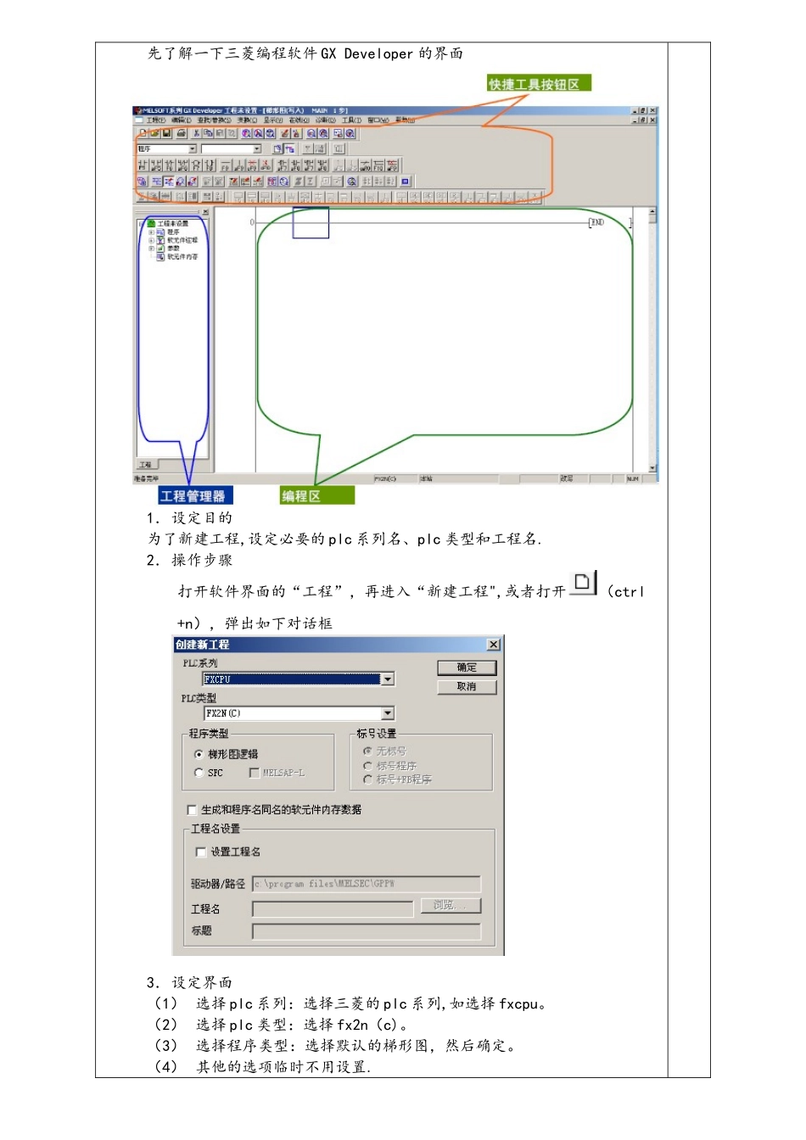Click the 取消 Cancel button in dialog
Image resolution: width=806 pixels, height=1140 pixels.
click(x=467, y=686)
